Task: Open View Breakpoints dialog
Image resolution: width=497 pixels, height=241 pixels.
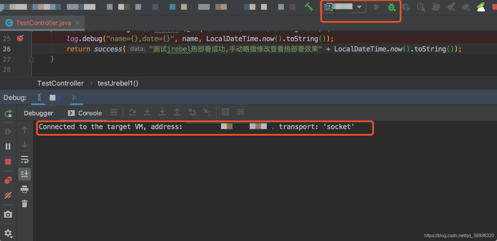Action: click(x=8, y=180)
